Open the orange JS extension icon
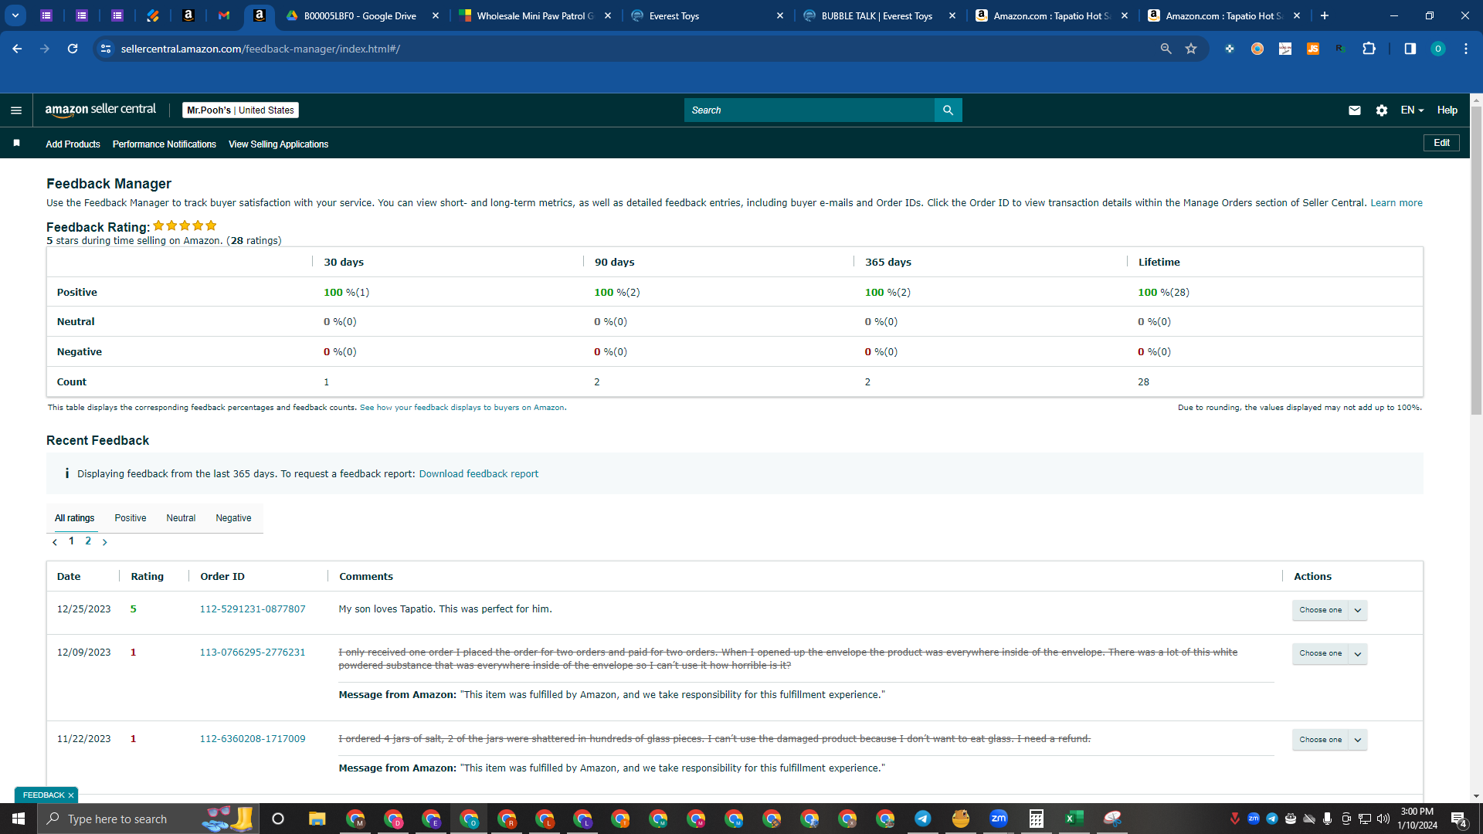 (x=1313, y=49)
